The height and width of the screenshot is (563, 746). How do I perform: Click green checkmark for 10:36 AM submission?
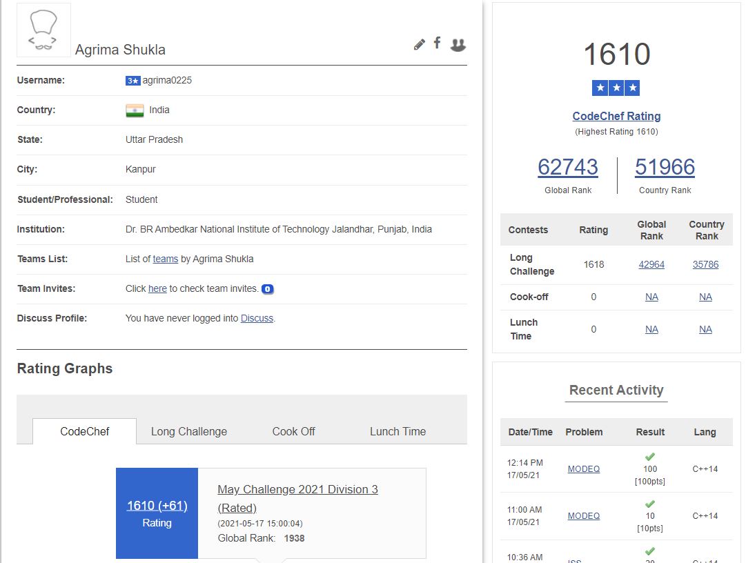(x=650, y=551)
